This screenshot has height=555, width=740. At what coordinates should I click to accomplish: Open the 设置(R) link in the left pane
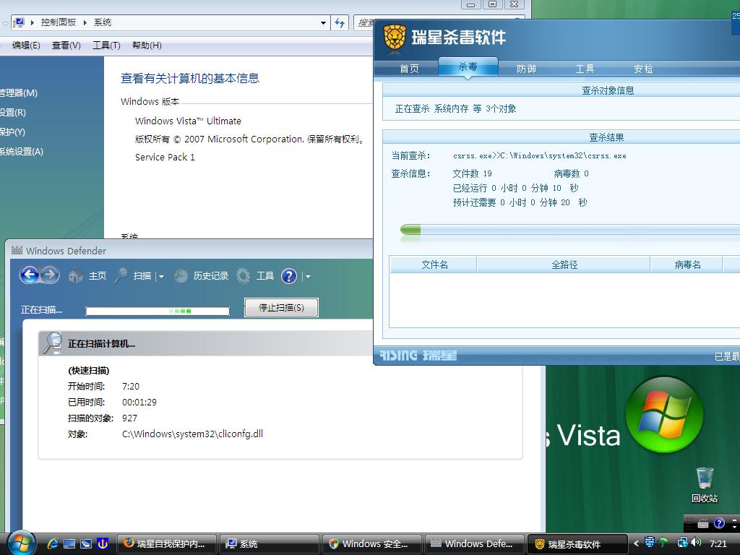pyautogui.click(x=13, y=112)
